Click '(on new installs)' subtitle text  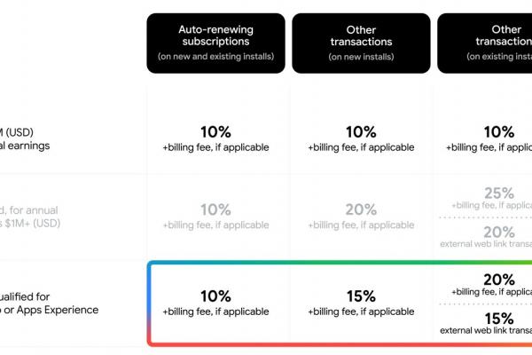(361, 57)
